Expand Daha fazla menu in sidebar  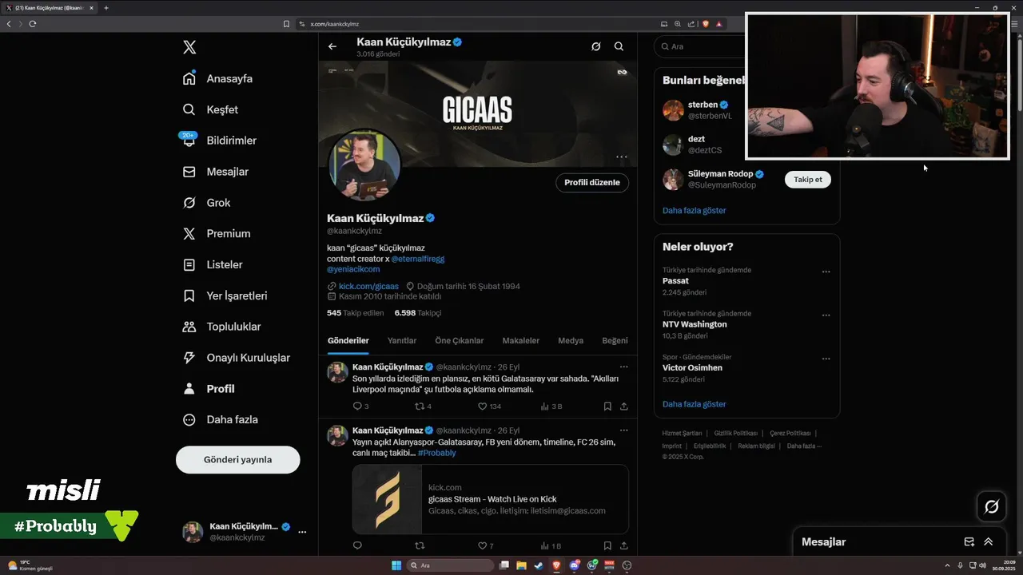(x=220, y=419)
